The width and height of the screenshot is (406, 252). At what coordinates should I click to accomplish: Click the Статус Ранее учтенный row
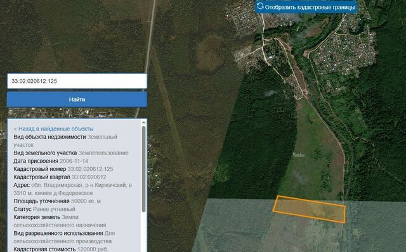pos(44,209)
